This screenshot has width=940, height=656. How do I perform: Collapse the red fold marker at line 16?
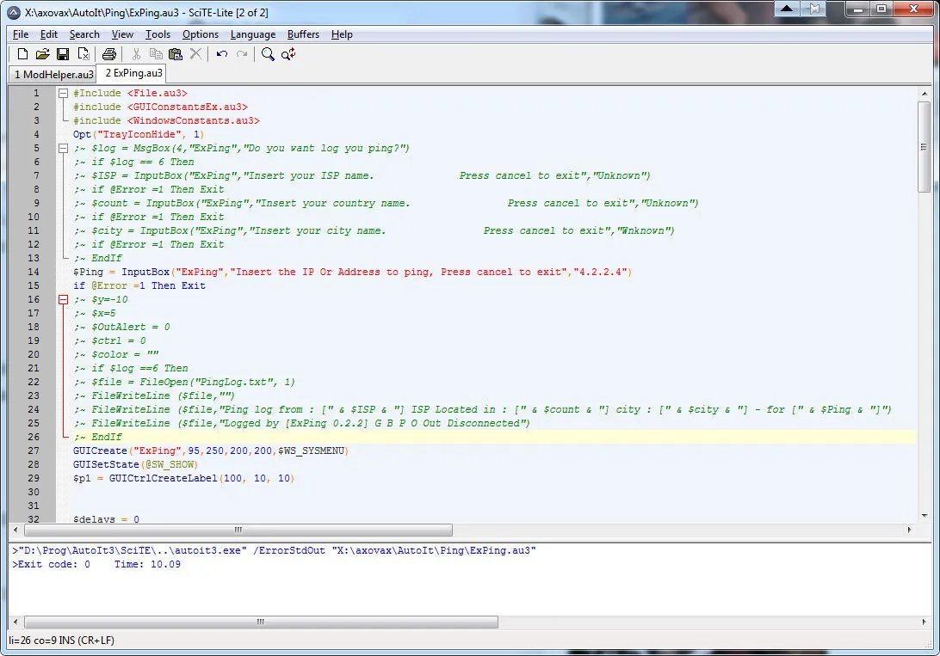(63, 300)
